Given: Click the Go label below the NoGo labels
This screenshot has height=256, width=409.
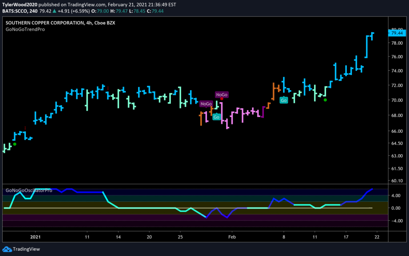Looking at the screenshot, I should click(216, 117).
